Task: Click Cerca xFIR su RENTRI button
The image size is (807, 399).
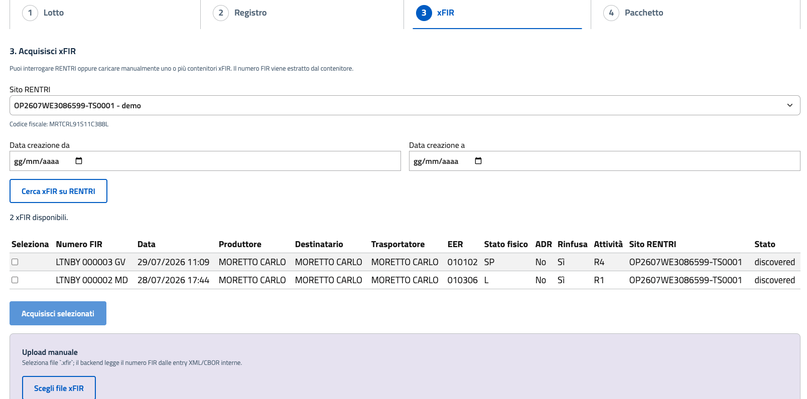Action: point(58,191)
